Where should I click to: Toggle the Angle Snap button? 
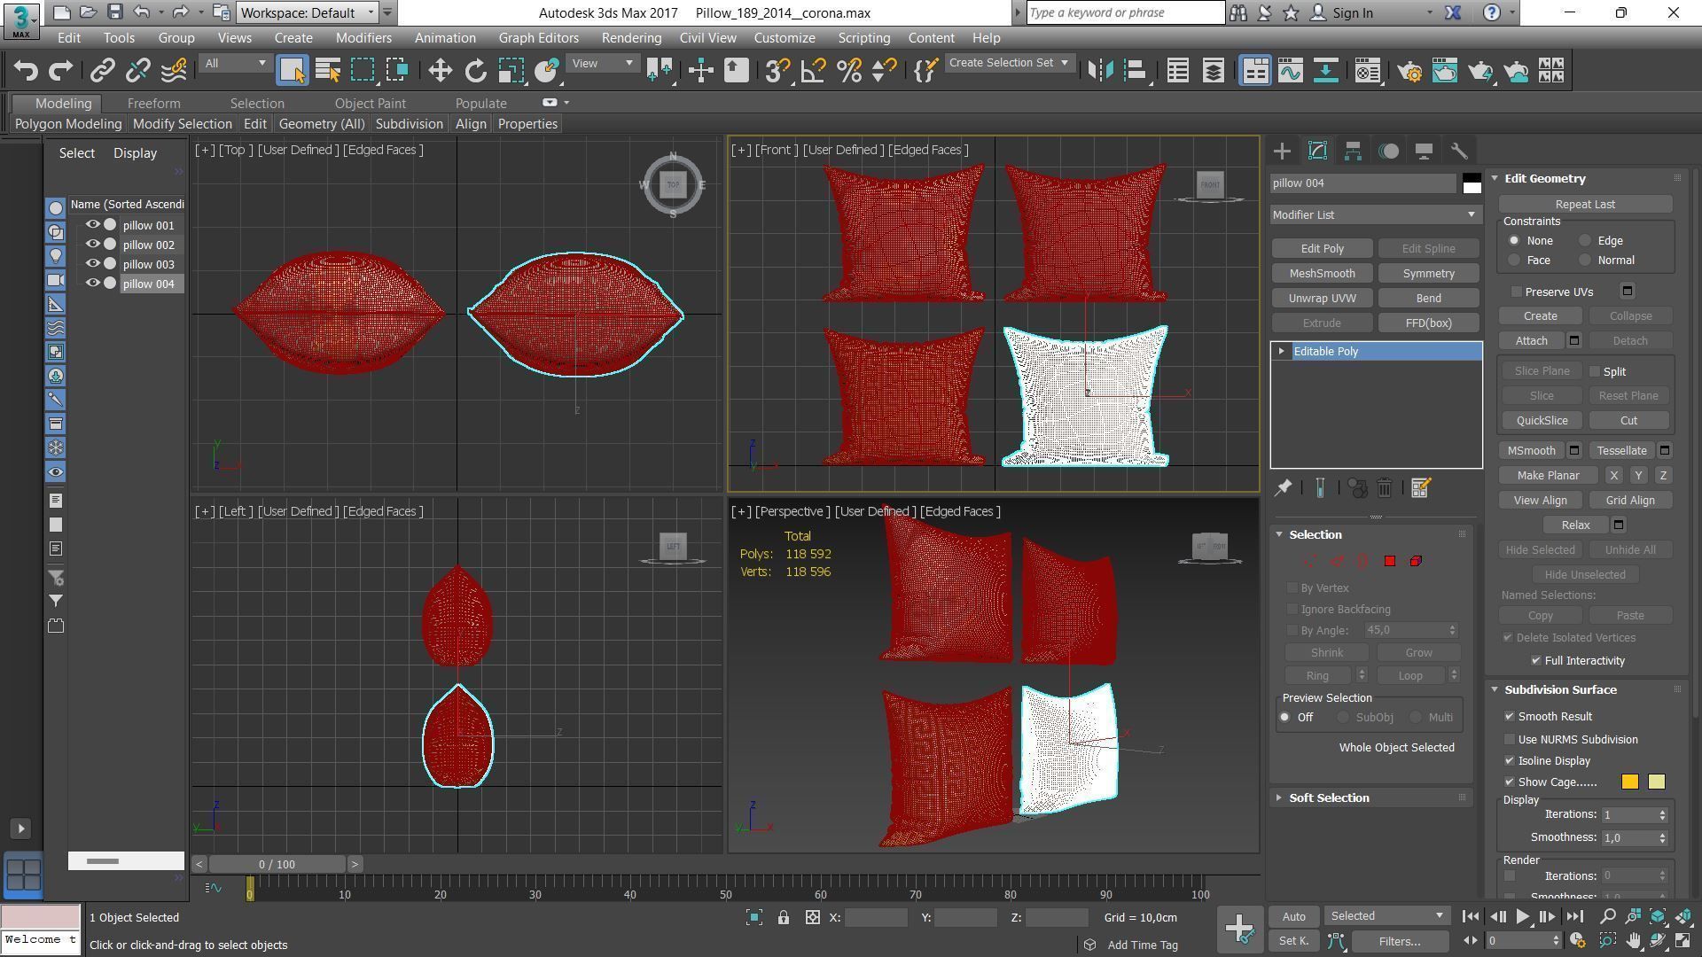click(813, 71)
